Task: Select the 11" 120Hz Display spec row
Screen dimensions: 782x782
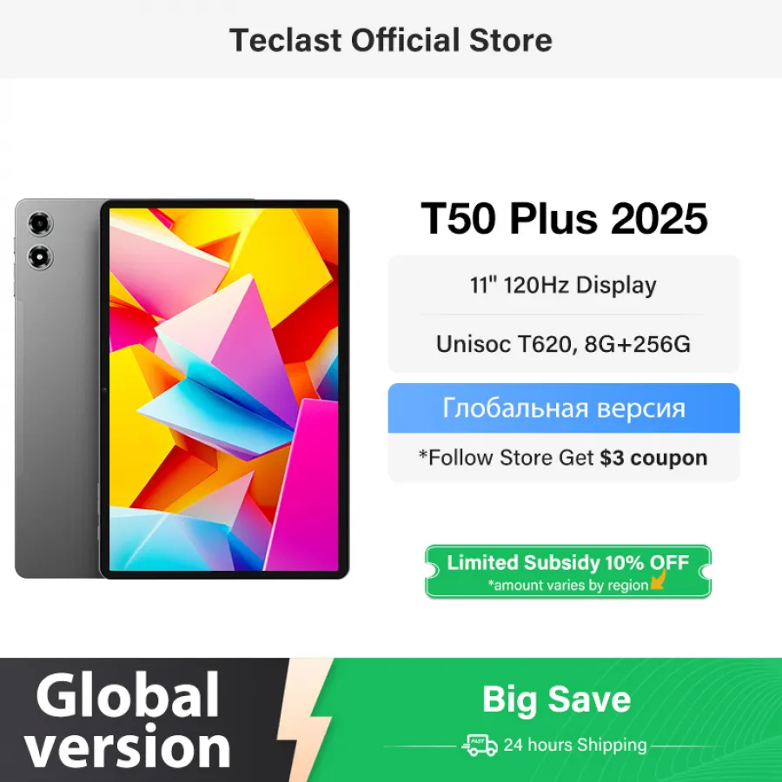Action: pyautogui.click(x=564, y=285)
